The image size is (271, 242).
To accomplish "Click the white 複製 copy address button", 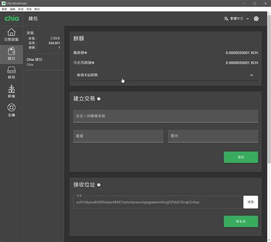I will [x=250, y=202].
